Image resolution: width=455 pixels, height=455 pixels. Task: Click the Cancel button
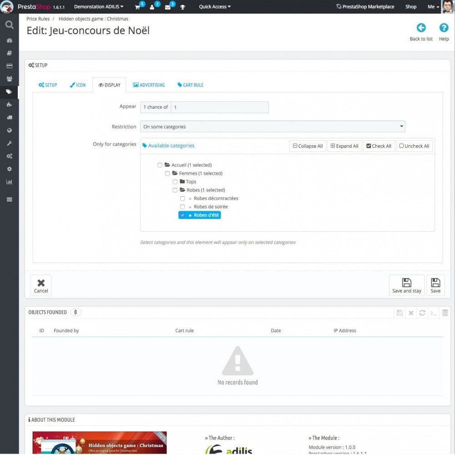[41, 285]
